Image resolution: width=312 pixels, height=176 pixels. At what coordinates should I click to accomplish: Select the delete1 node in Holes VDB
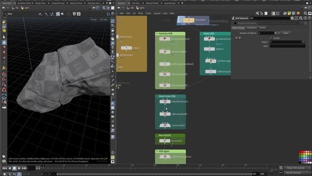[209, 49]
